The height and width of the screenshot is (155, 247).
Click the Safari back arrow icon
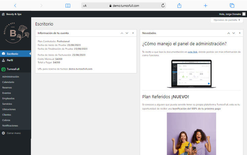[15, 5]
